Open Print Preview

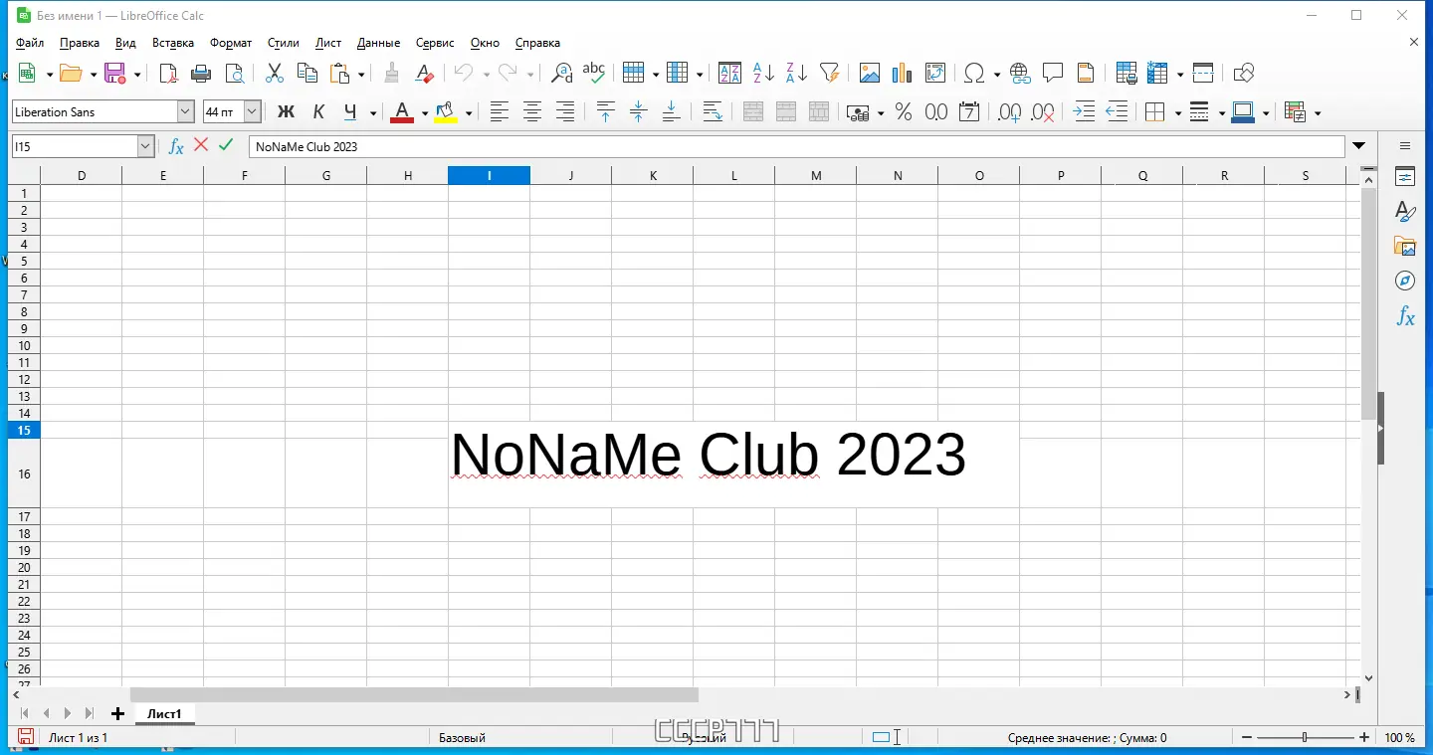pos(235,73)
